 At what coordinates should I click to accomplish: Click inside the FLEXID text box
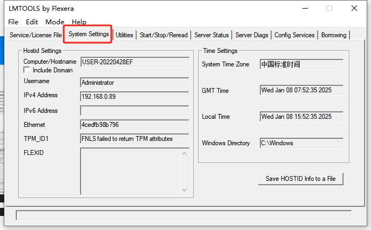130,171
